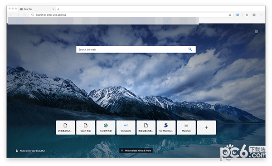Click Make every day beautiful text
This screenshot has height=166, width=272.
click(33, 151)
